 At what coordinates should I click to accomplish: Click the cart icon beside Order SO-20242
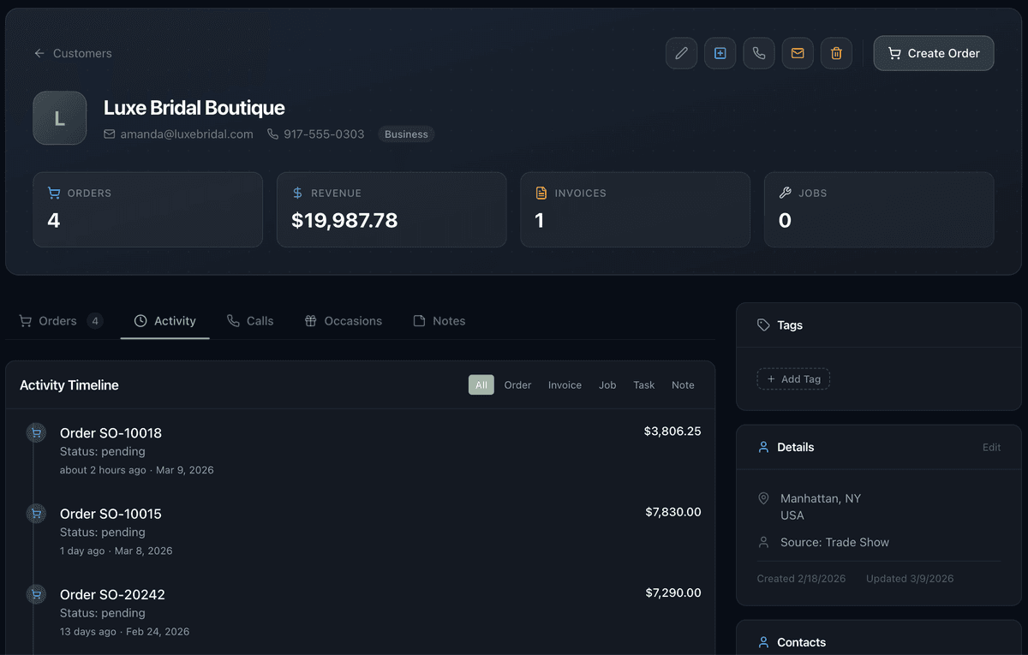click(36, 594)
